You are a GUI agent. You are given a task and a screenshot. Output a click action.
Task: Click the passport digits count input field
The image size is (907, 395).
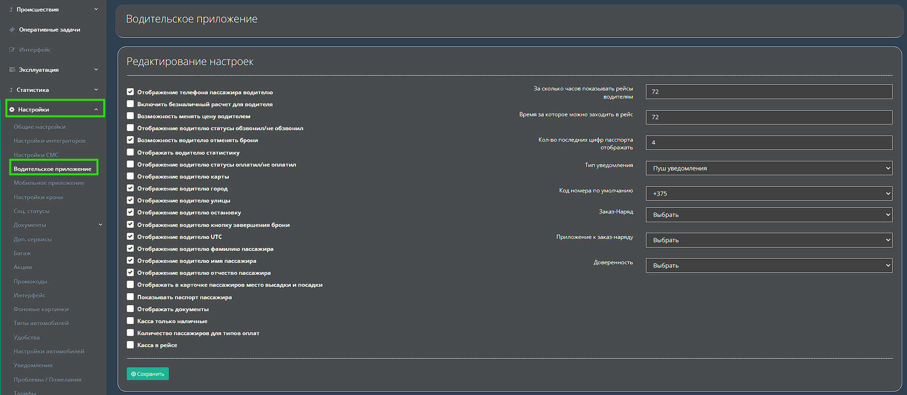coord(769,143)
